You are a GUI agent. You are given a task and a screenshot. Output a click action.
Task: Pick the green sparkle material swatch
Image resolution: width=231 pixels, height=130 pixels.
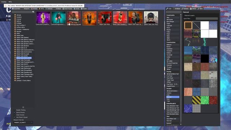205,100
